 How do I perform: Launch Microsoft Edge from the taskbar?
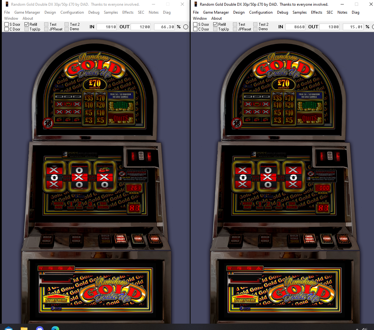[x=55, y=328]
